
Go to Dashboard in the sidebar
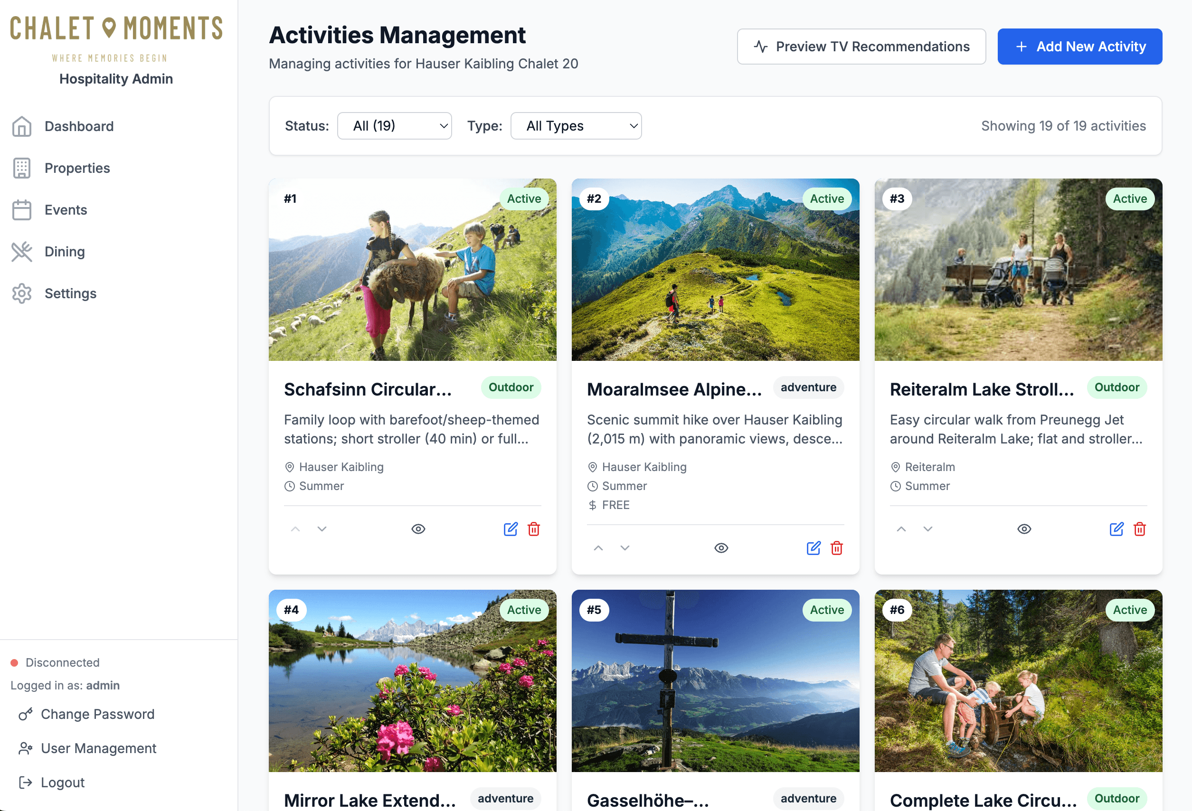[x=21, y=126]
